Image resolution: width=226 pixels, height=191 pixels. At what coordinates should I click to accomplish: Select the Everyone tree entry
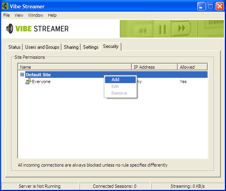coord(41,82)
